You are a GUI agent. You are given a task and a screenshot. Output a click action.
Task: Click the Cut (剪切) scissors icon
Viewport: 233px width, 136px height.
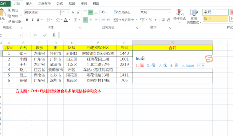point(9,10)
